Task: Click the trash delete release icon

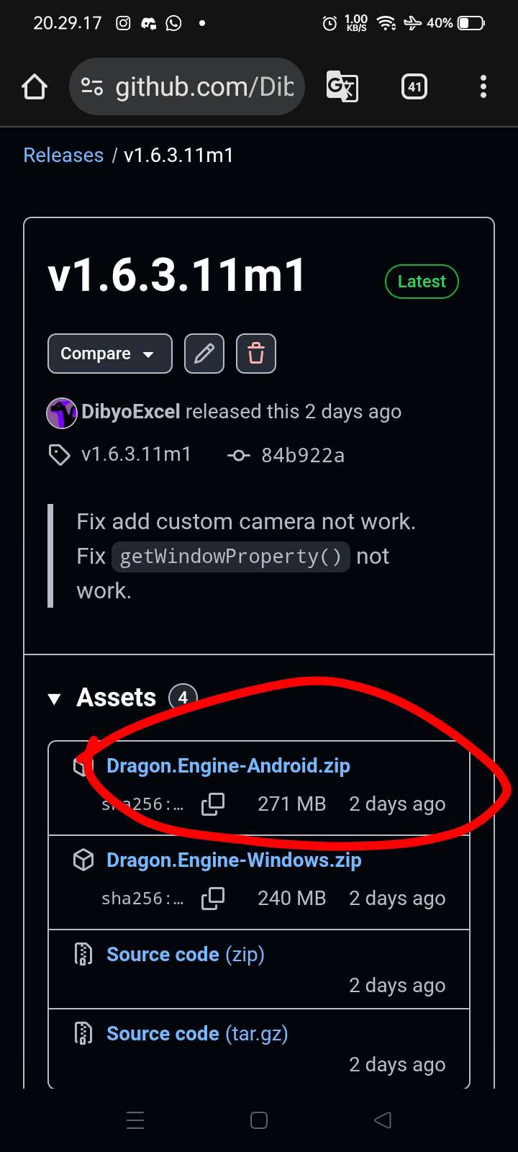Action: point(256,354)
